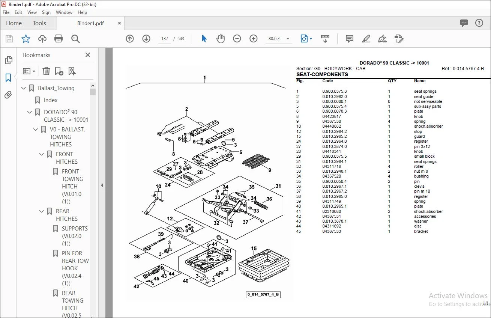Activate the Hand pan tool

pyautogui.click(x=221, y=39)
